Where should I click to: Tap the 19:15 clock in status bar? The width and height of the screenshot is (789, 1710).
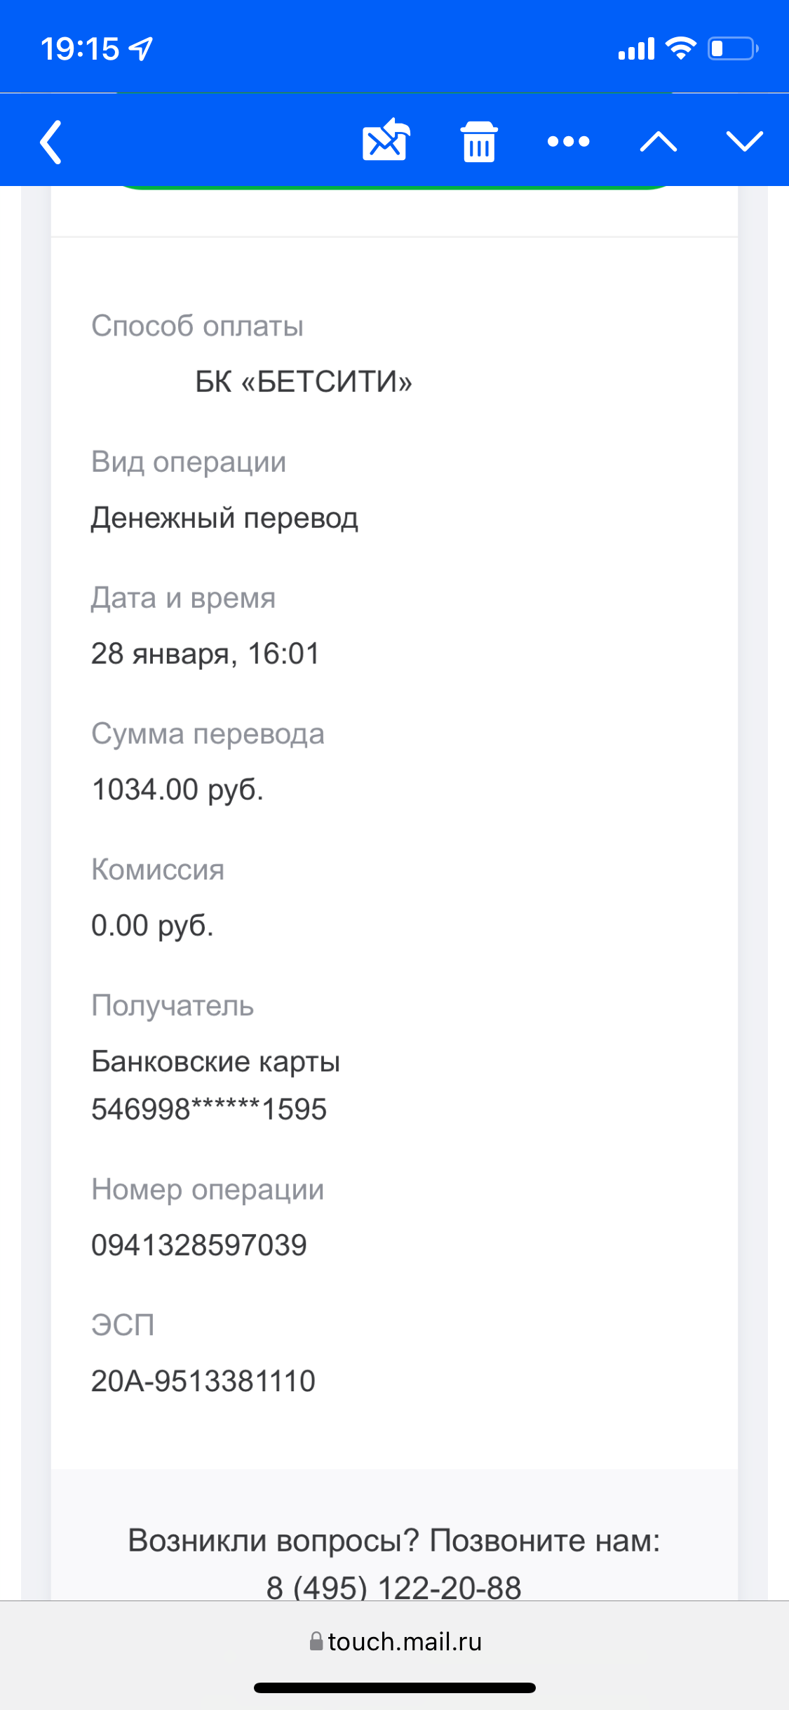click(x=80, y=49)
